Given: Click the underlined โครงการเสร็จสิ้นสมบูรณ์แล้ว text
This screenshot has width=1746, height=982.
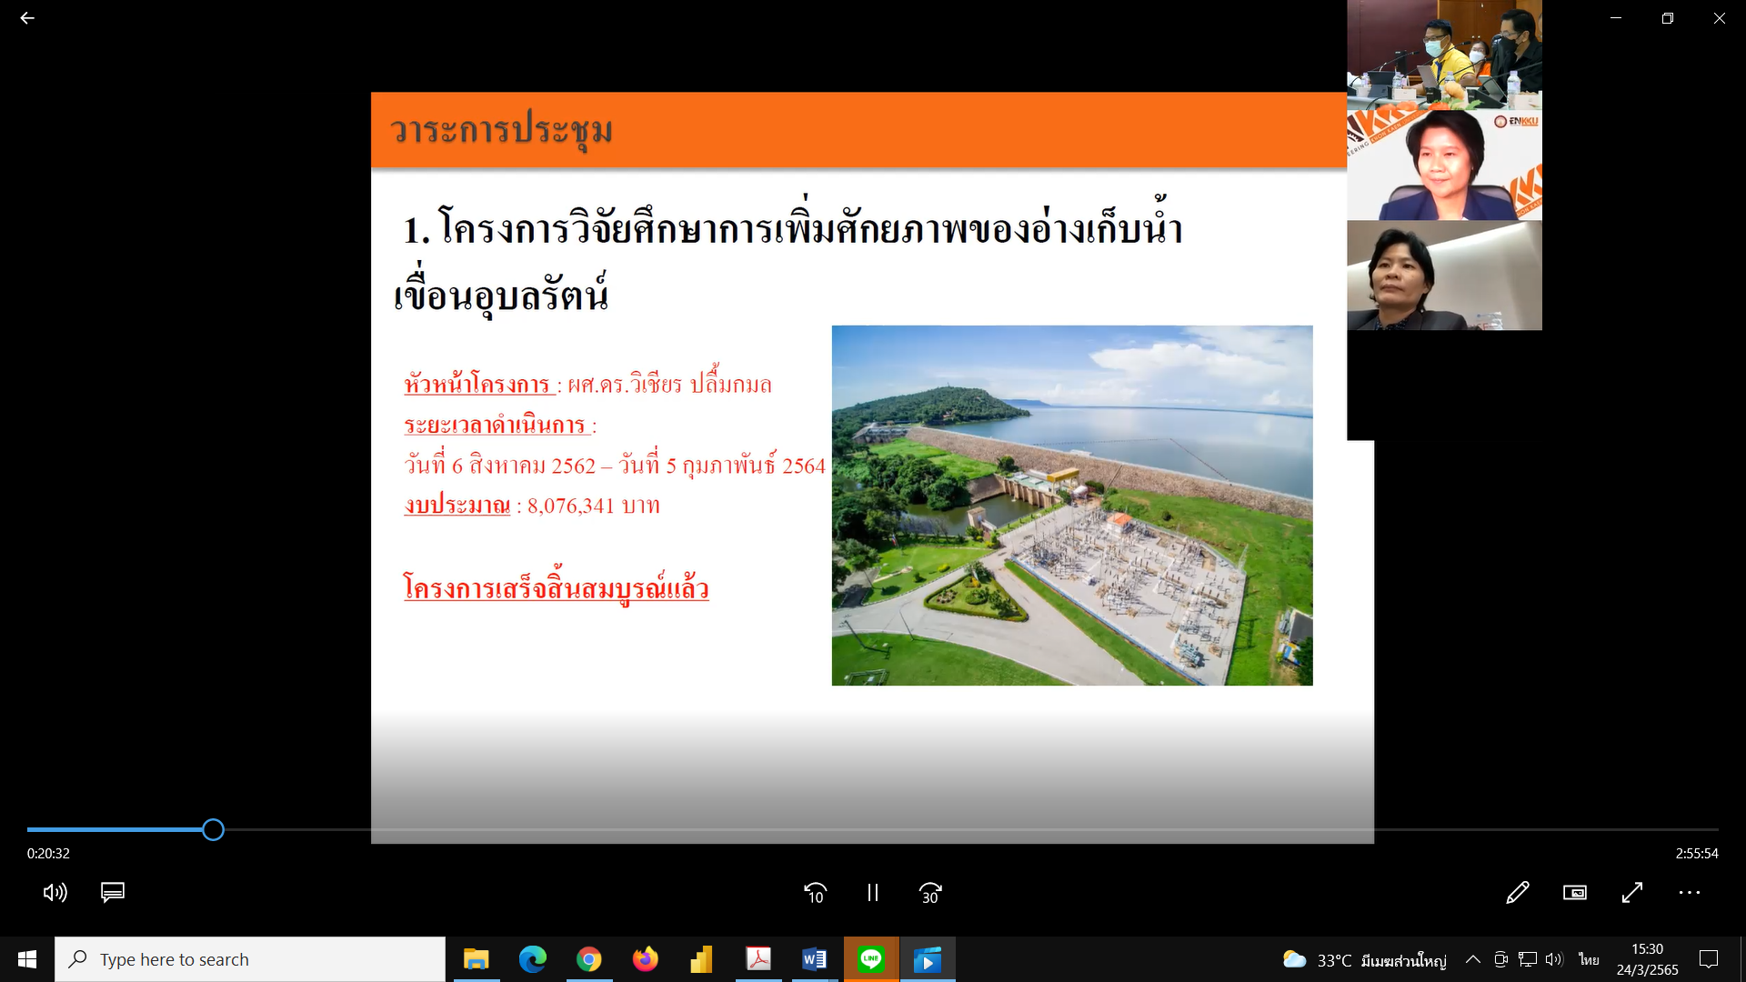Looking at the screenshot, I should point(556,587).
